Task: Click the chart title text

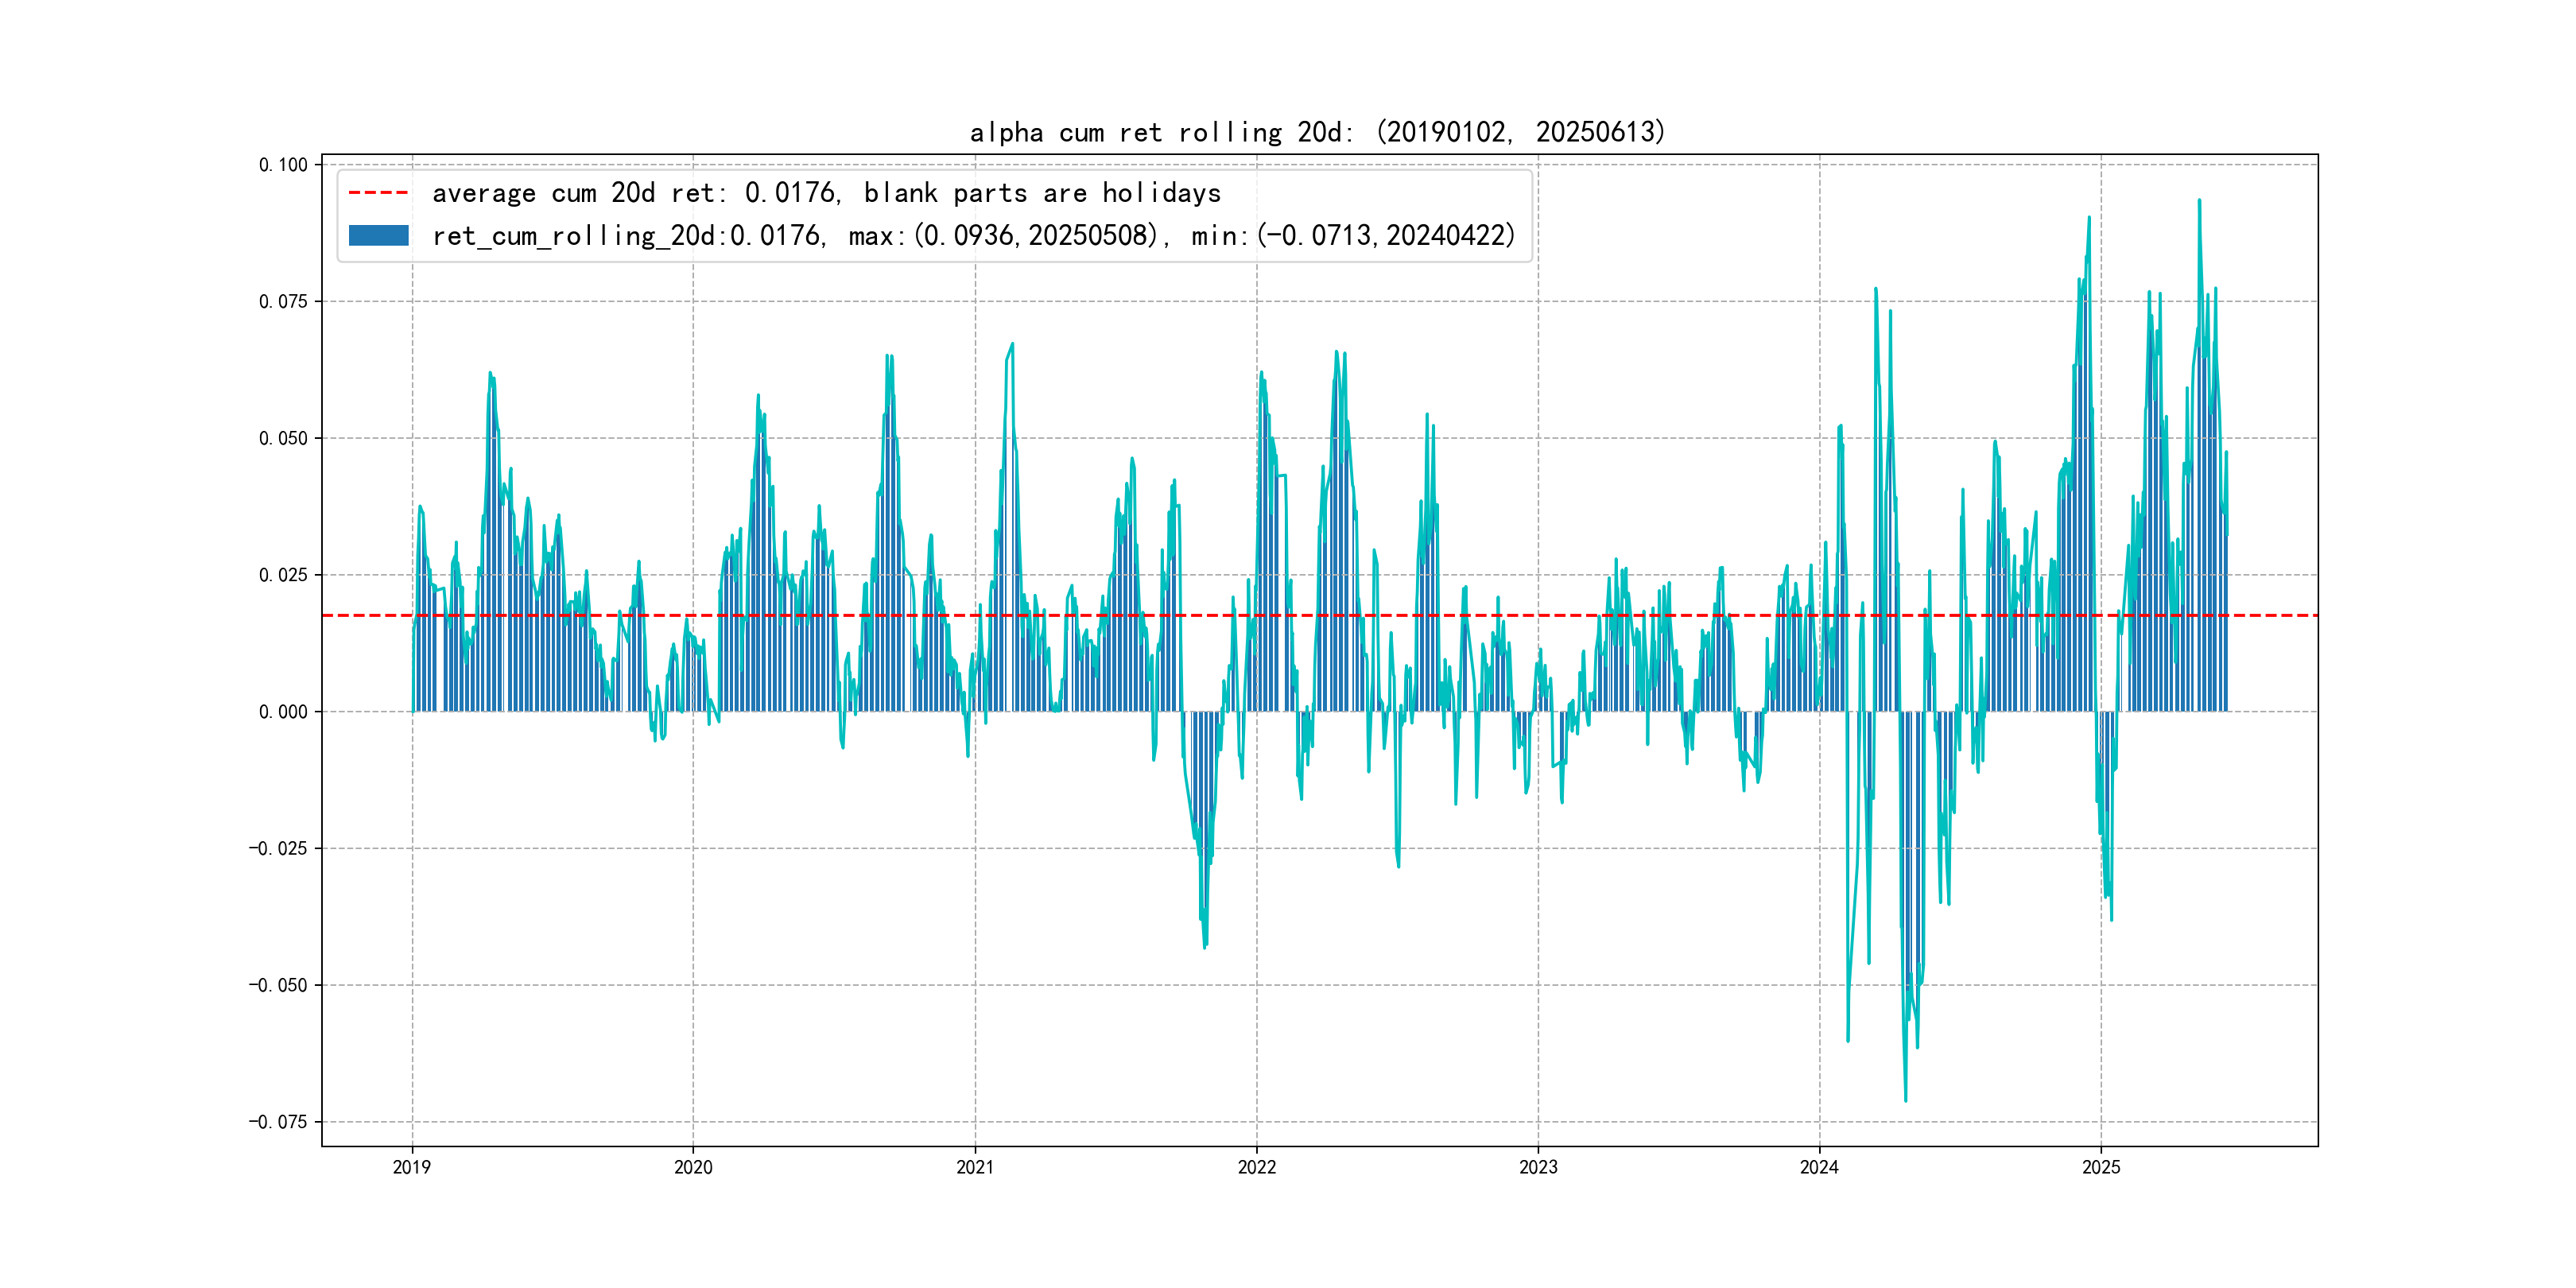Action: click(1317, 132)
